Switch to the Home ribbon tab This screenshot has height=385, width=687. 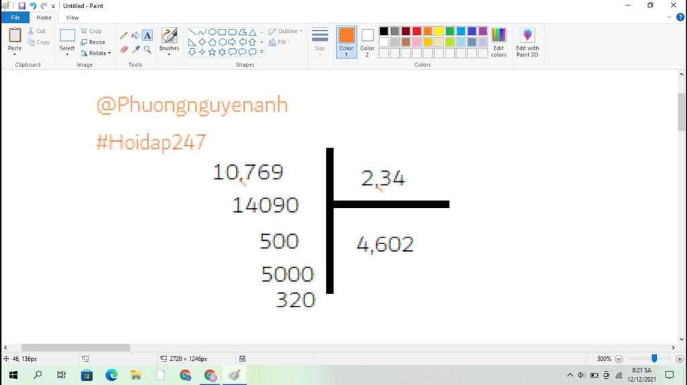[x=44, y=17]
